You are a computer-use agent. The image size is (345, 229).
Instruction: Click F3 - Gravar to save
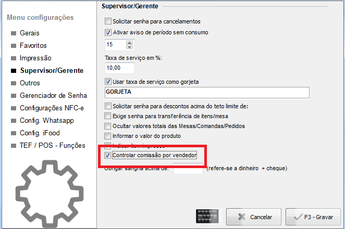point(313,217)
